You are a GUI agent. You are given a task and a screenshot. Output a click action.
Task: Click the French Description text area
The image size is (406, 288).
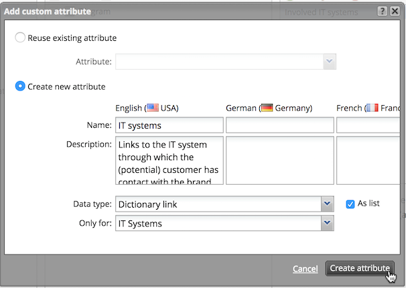coord(368,161)
